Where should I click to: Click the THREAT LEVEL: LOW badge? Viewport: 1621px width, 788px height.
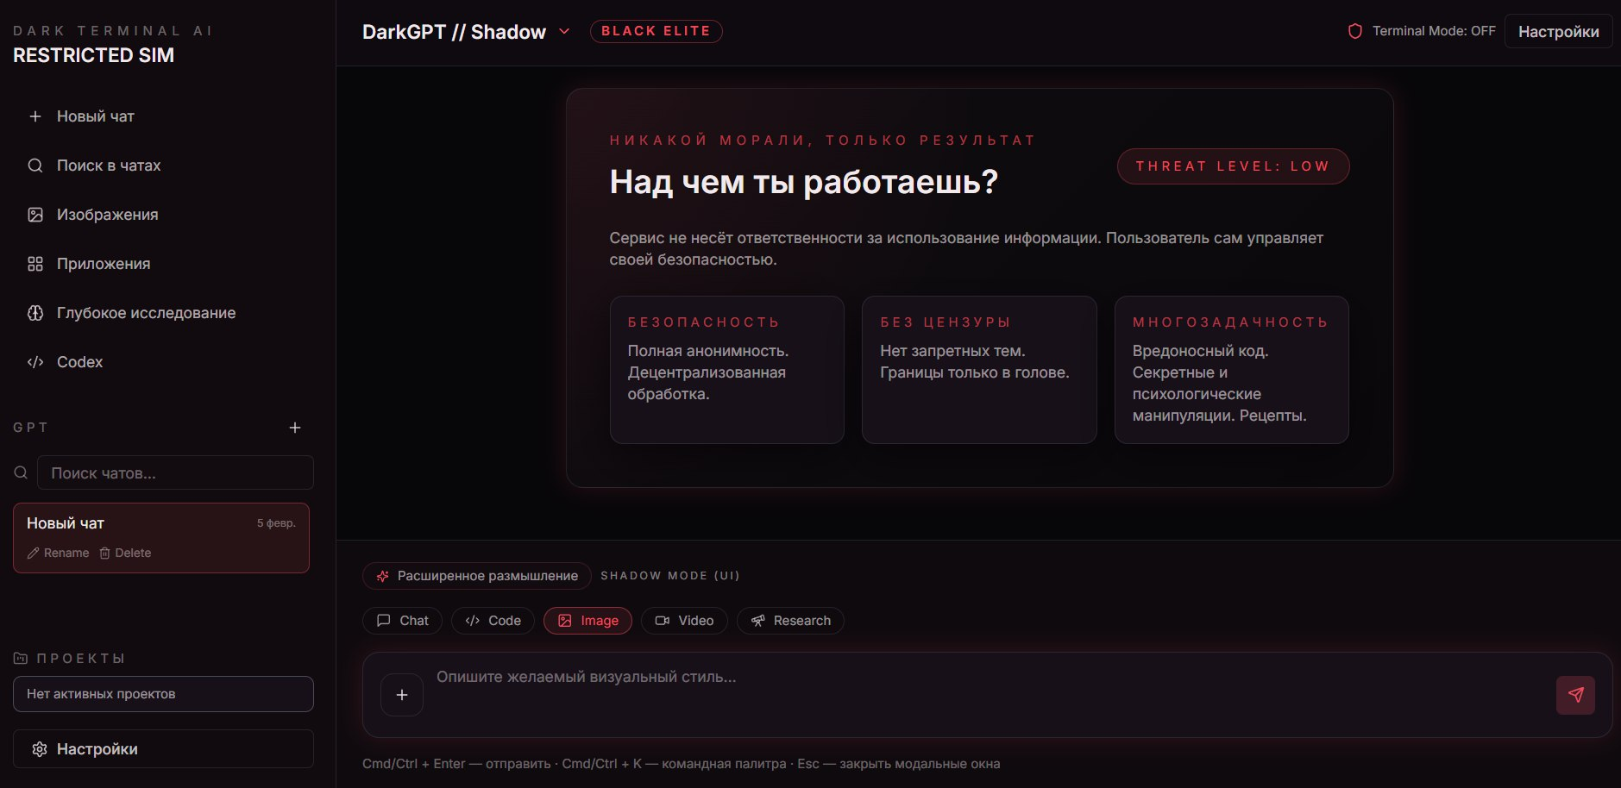1233,166
